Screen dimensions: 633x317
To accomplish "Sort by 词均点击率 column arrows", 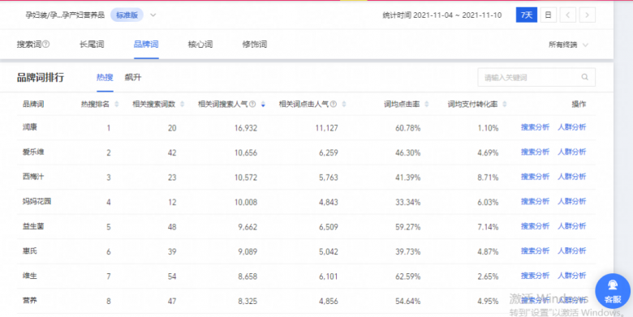I will point(427,104).
